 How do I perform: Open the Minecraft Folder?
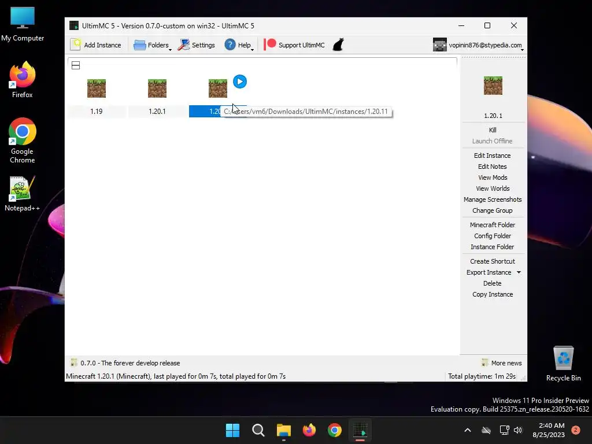pyautogui.click(x=493, y=225)
